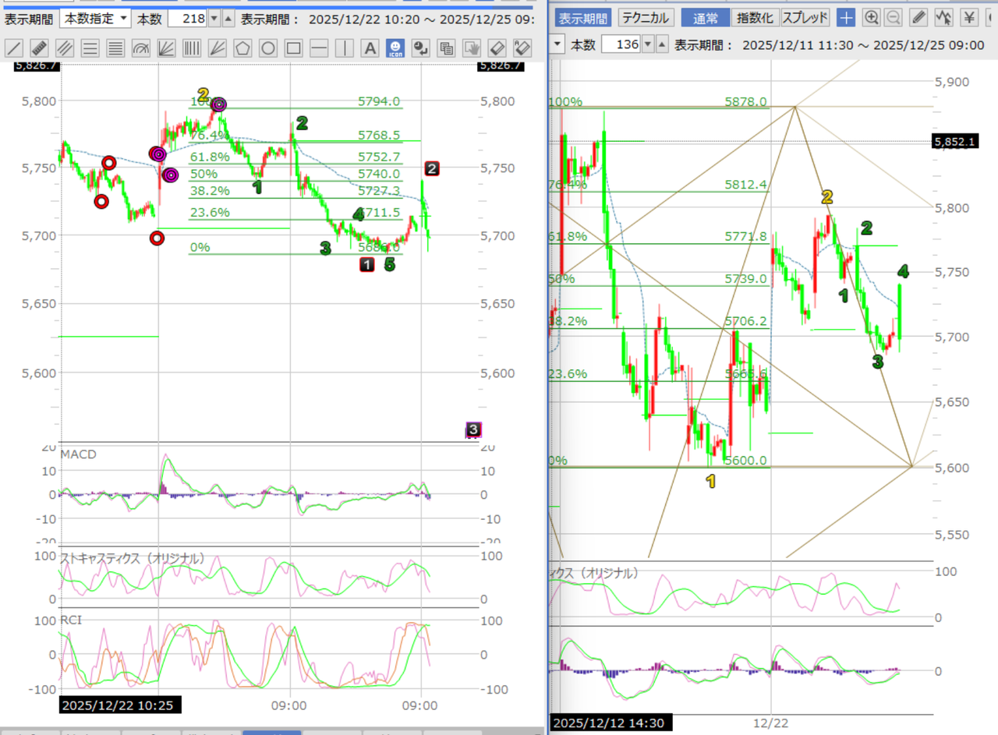Increase right chart bar count with up arrow
Image resolution: width=998 pixels, height=735 pixels.
click(x=662, y=44)
